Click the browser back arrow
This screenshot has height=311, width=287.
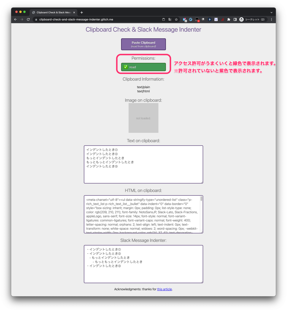tap(16, 19)
